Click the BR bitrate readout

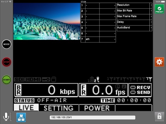click(x=46, y=90)
